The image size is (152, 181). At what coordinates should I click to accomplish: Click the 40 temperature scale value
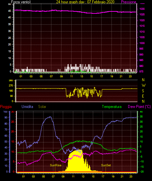pos(141,112)
